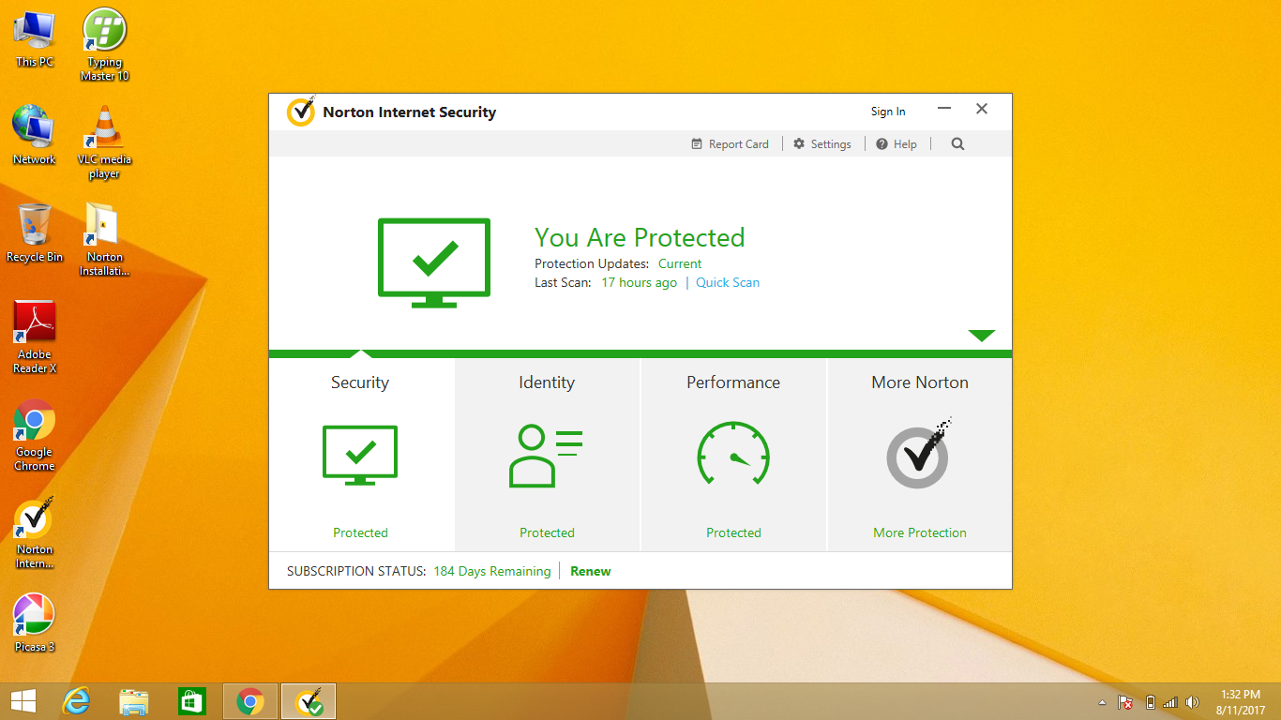Click the 'Norton Internet Security' window title
This screenshot has width=1281, height=720.
(410, 112)
